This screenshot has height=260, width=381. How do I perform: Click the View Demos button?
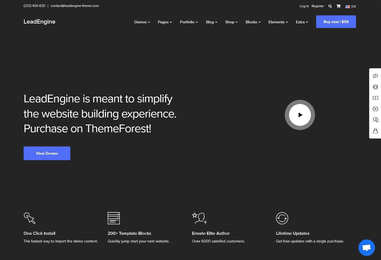coord(47,153)
